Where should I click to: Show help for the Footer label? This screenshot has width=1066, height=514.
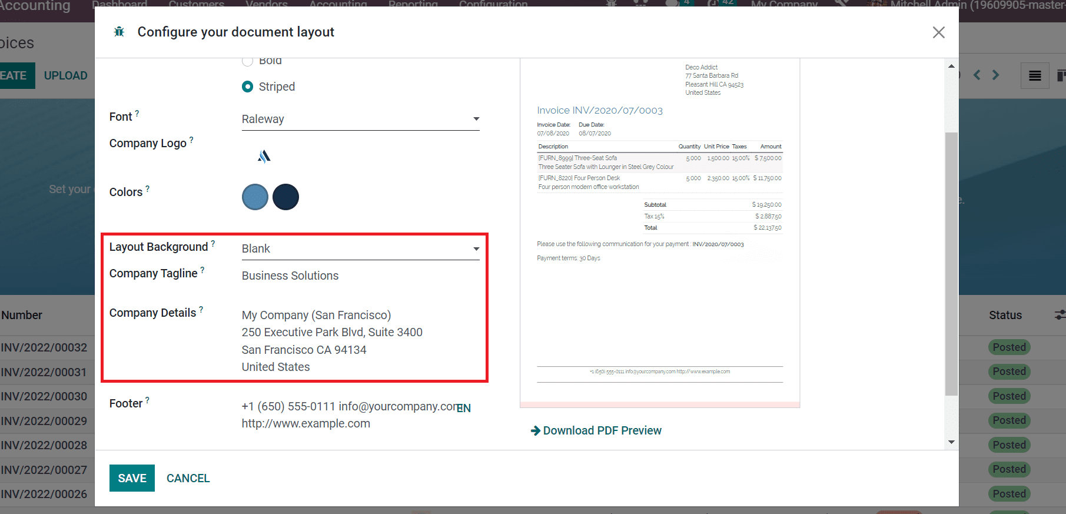coord(148,400)
